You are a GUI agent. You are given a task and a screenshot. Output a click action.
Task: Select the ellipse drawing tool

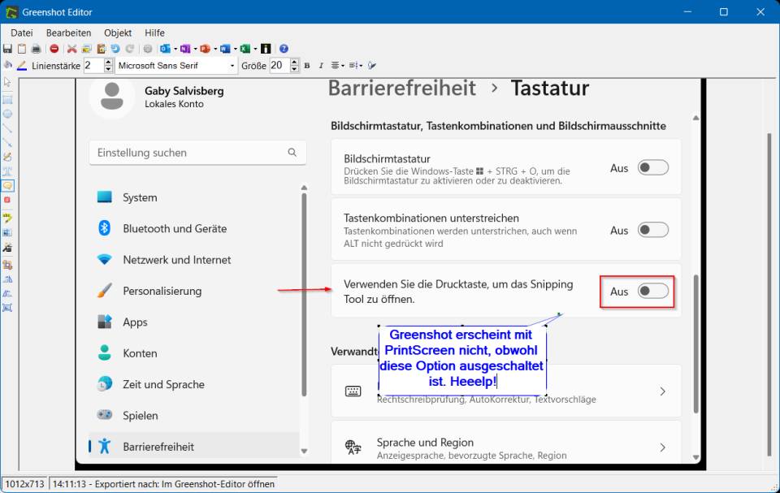point(8,114)
